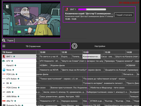Select programme Двете лица на Истанбул
The height and width of the screenshot is (106, 141).
[x=82, y=70]
